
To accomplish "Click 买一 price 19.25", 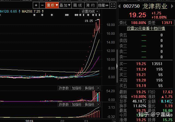I will (141, 64).
